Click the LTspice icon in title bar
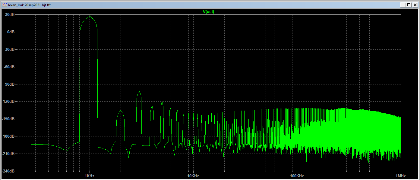 (x=4, y=5)
